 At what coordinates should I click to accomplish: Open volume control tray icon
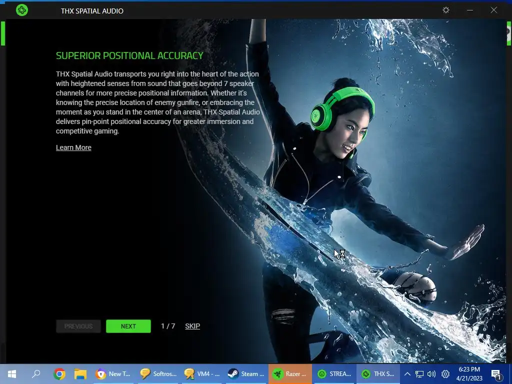pos(431,374)
